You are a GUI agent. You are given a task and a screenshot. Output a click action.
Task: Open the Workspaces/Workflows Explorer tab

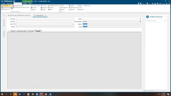[x=19, y=15]
